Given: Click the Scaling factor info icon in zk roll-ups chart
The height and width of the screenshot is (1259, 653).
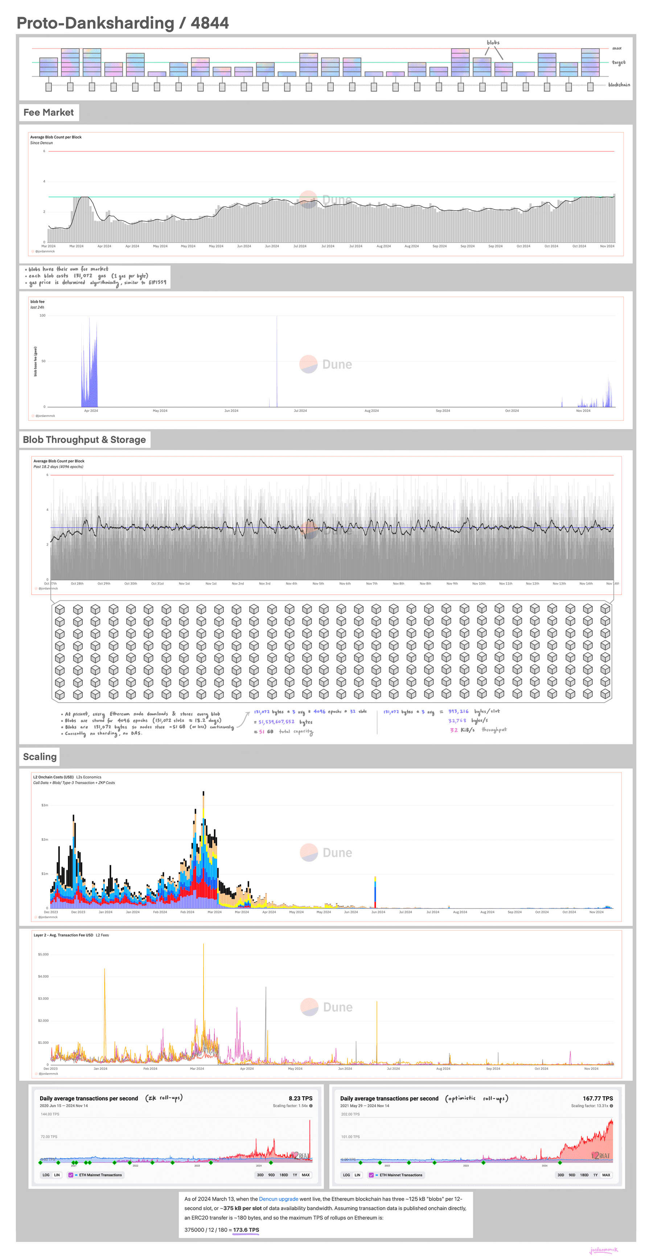Looking at the screenshot, I should tap(311, 1106).
